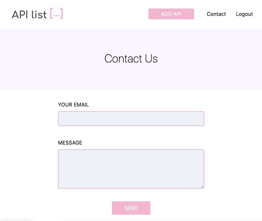Click the word "Contact" in page heading
Image resolution: width=262 pixels, height=221 pixels.
(x=123, y=59)
